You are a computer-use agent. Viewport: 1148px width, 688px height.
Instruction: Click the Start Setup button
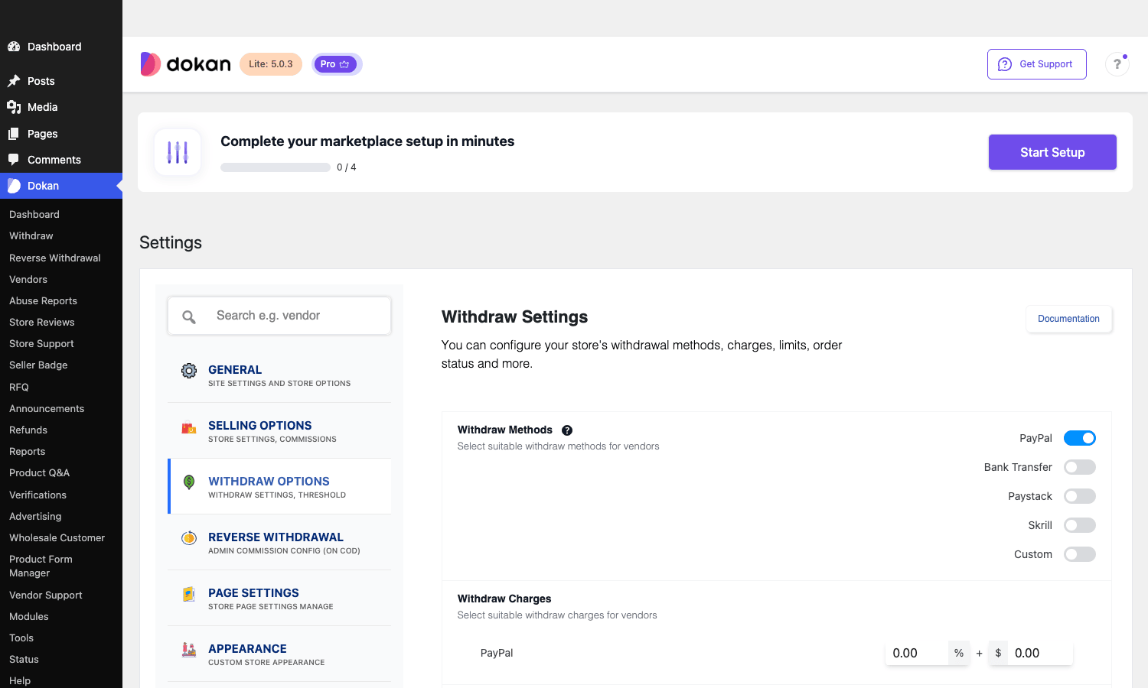tap(1052, 152)
